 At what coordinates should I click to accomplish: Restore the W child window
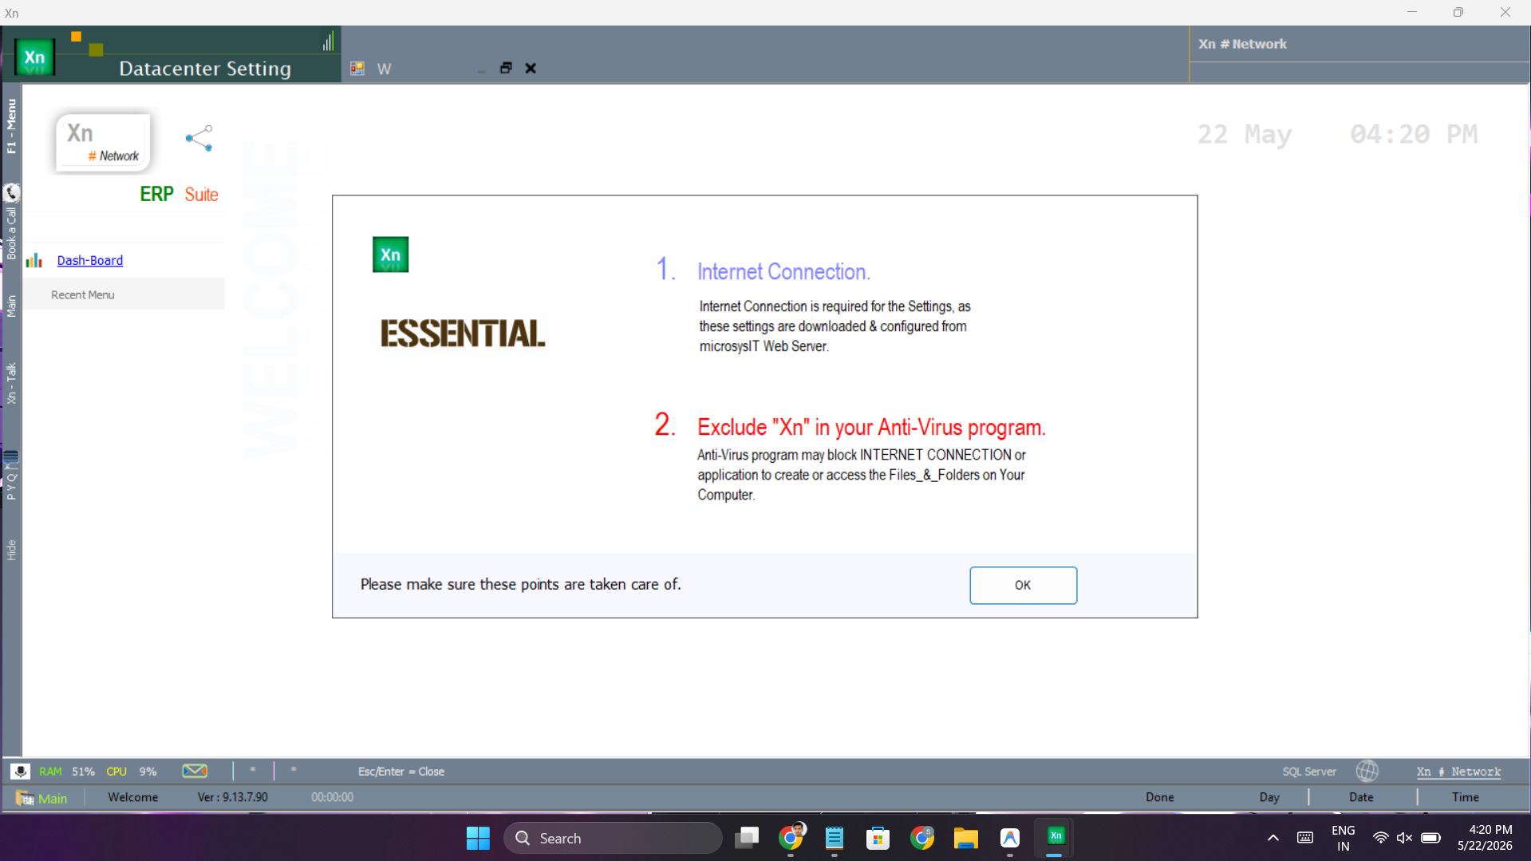pos(506,68)
